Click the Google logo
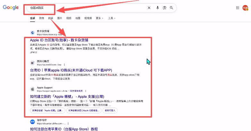 coord(11,8)
